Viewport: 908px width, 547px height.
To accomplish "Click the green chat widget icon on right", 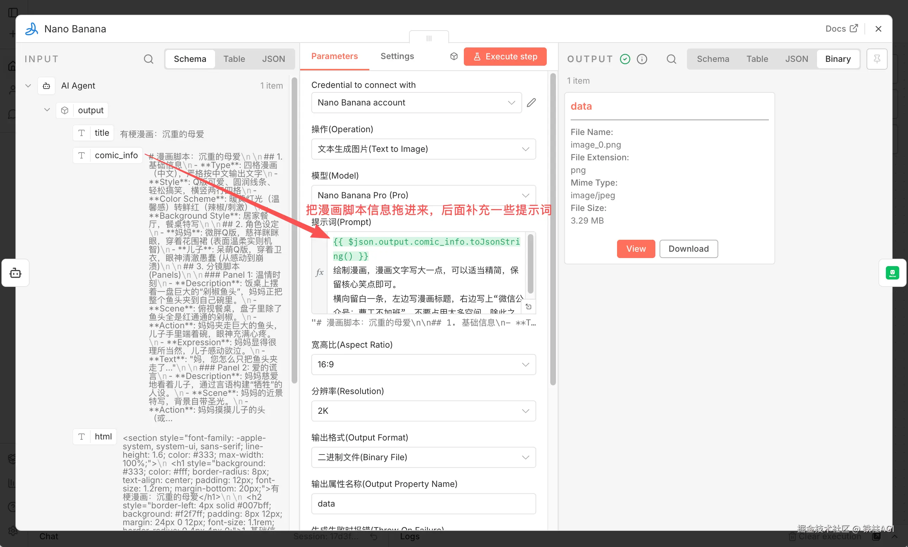I will tap(892, 273).
